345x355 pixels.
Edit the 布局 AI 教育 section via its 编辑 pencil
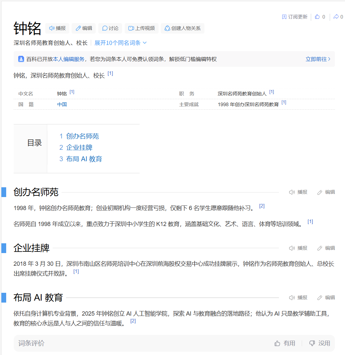click(326, 298)
